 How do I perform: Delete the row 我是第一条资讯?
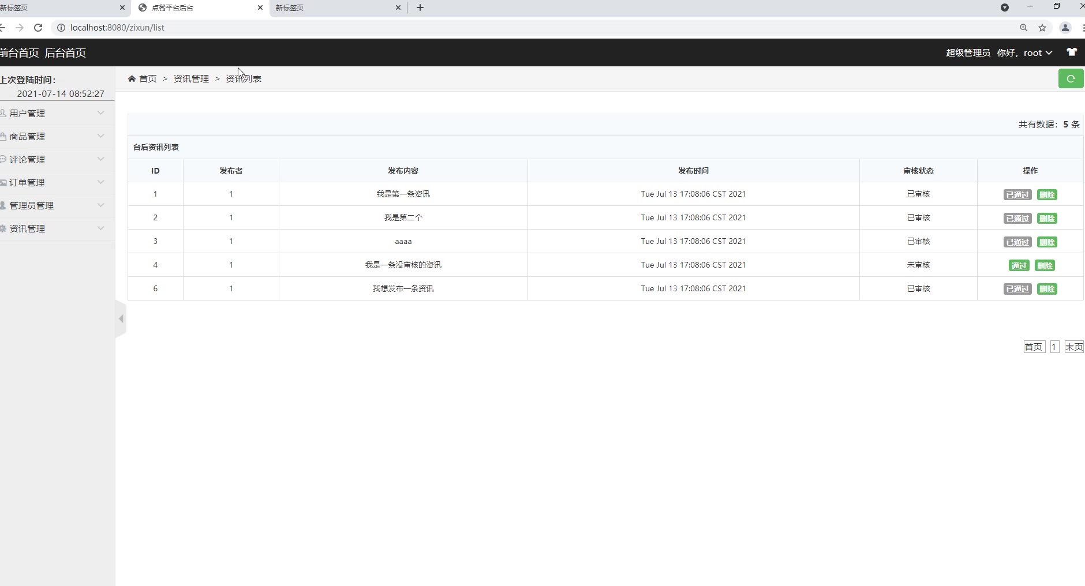[1047, 194]
